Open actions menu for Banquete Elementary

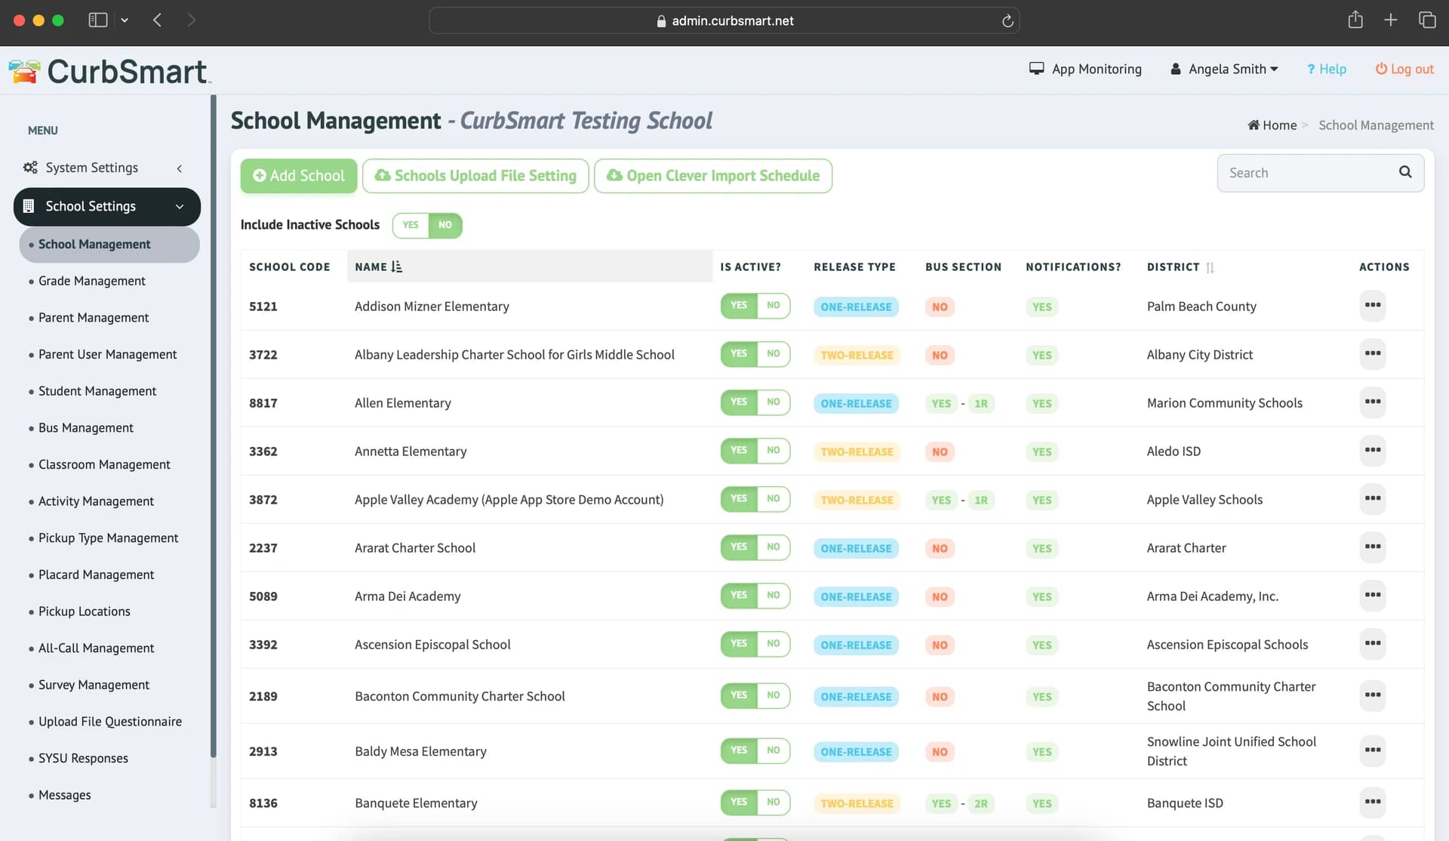pyautogui.click(x=1372, y=802)
